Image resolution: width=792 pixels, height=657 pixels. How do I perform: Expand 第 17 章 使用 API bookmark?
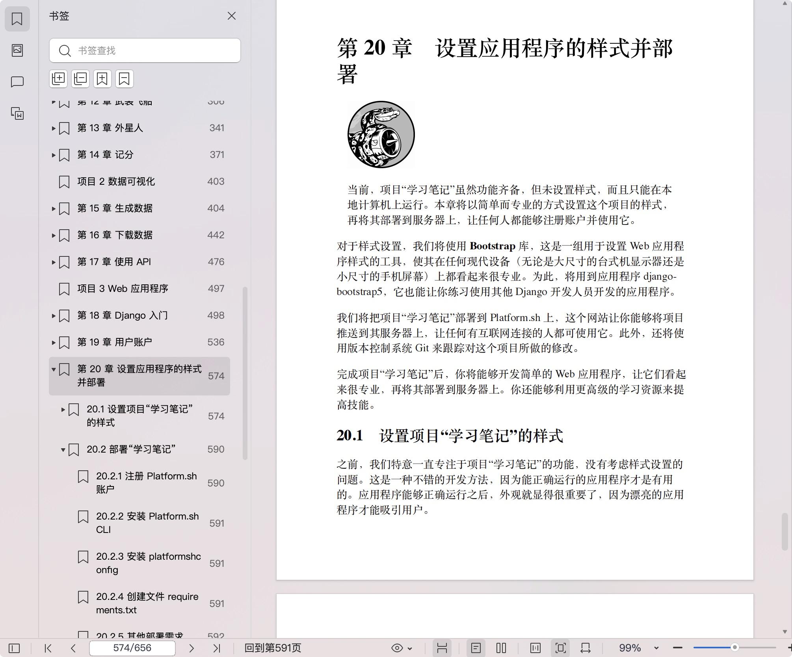pos(54,262)
